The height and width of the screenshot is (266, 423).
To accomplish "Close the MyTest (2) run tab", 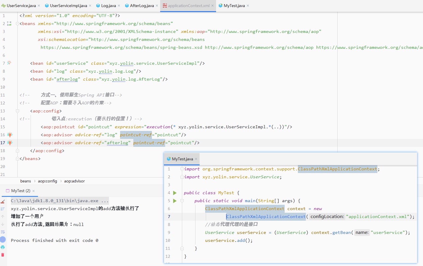I will click(x=34, y=191).
